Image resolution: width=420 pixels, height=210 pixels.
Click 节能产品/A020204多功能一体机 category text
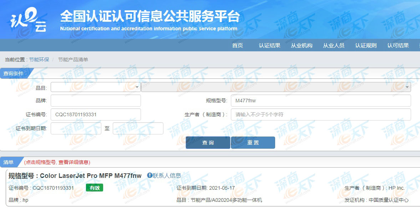pos(226,200)
